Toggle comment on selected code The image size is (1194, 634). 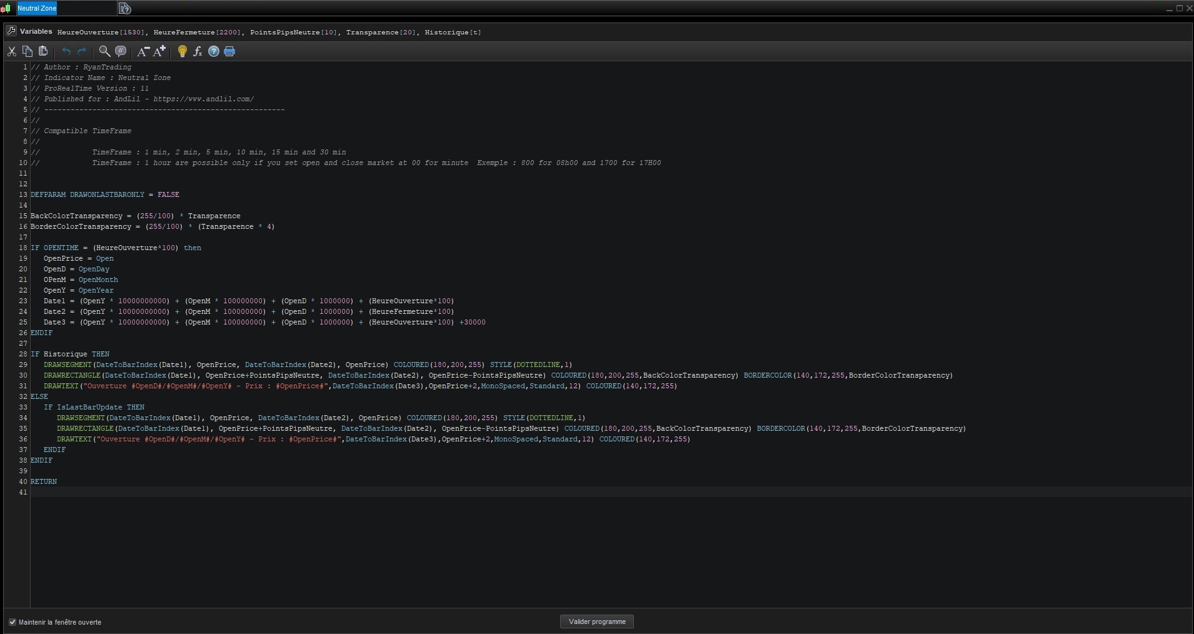121,51
